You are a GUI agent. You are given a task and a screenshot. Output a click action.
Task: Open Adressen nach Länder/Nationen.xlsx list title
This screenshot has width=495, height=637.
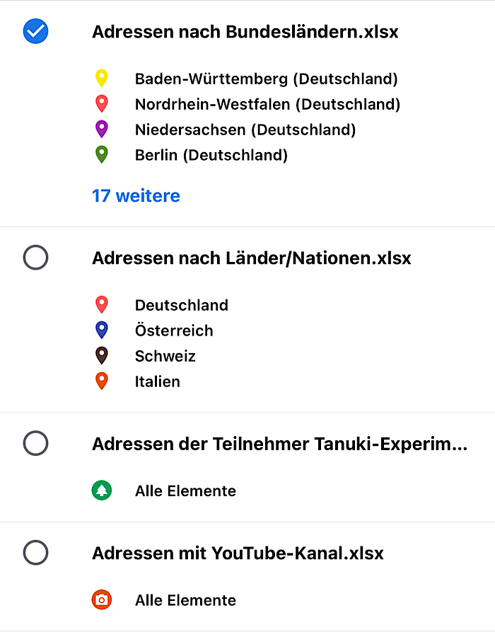(x=251, y=258)
